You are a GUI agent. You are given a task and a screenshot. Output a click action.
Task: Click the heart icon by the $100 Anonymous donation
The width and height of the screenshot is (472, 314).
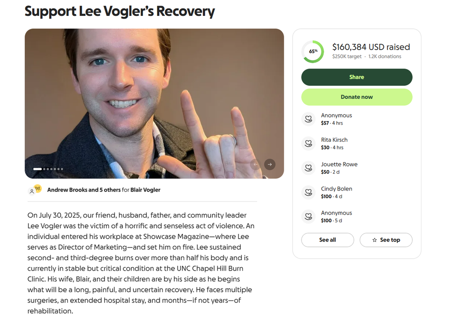309,217
